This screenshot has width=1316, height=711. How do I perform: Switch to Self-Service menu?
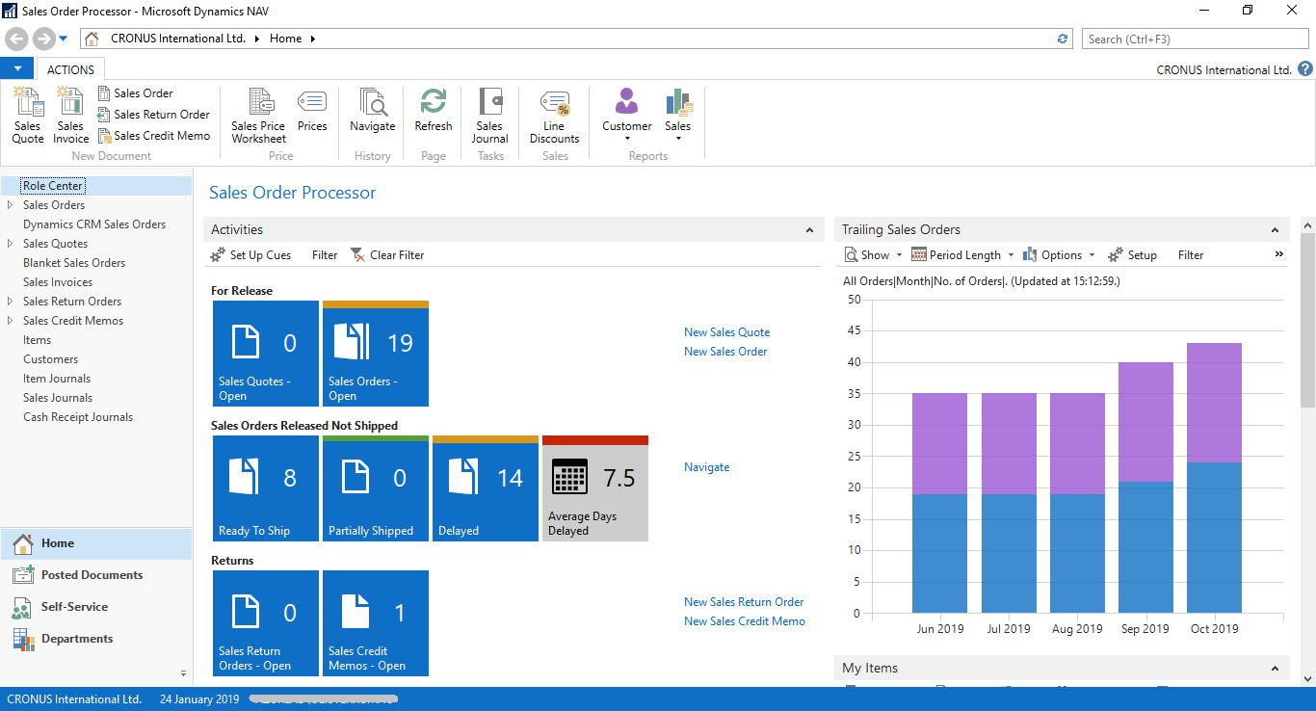tap(96, 607)
